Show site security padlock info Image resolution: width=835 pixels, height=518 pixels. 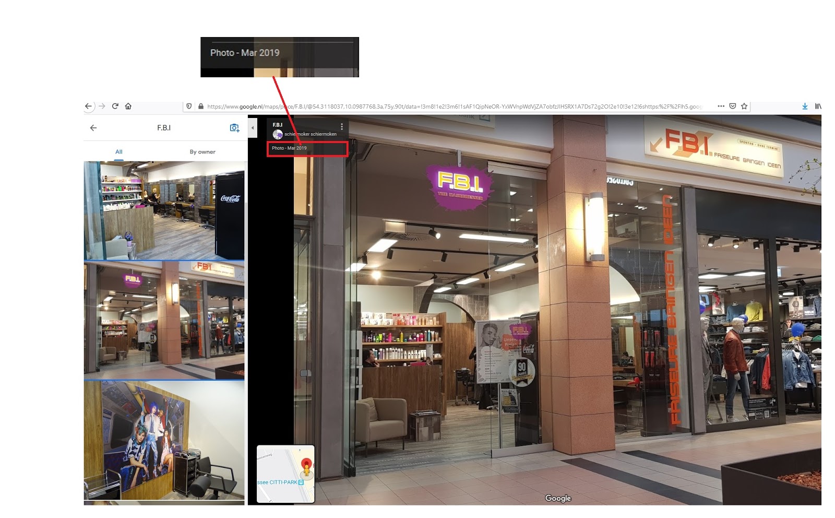tap(201, 106)
